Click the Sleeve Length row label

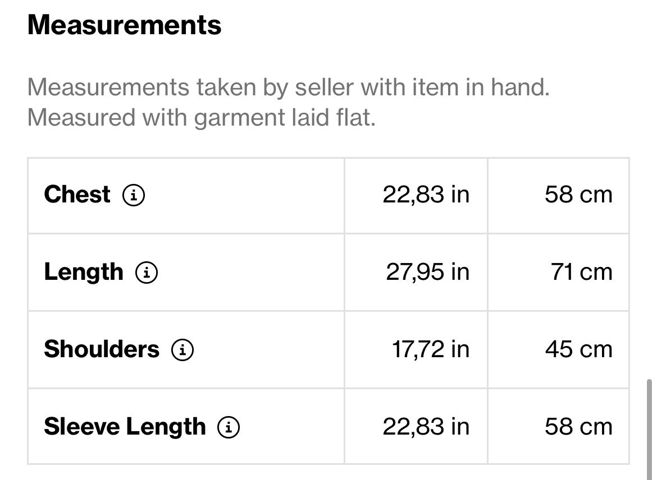click(x=125, y=427)
